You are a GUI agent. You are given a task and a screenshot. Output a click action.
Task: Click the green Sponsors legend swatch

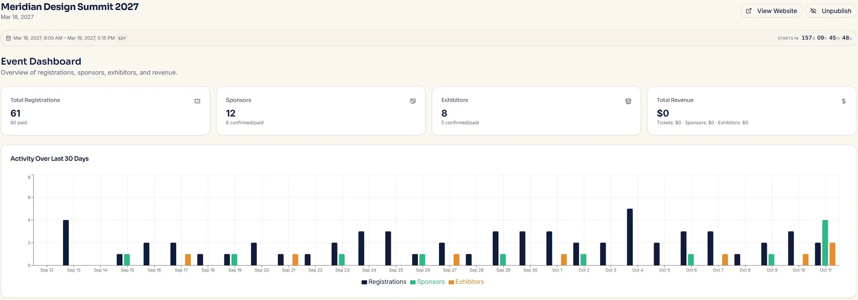[x=413, y=282]
